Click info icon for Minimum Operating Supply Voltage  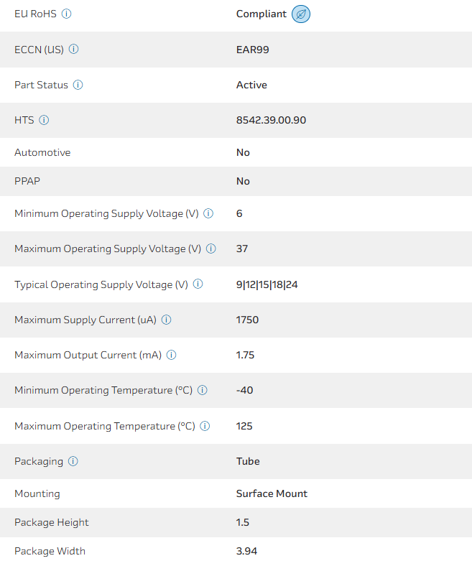click(208, 213)
